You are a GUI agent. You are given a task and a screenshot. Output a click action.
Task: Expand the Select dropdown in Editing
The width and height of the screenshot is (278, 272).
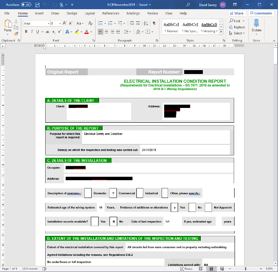(238, 33)
